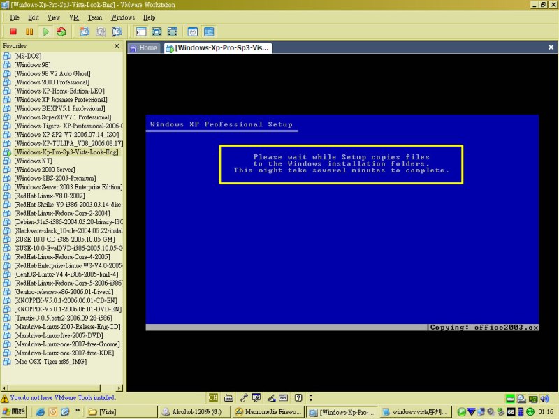This screenshot has width=559, height=419.
Task: Click the Revert to snapshot icon
Action: 101,31
